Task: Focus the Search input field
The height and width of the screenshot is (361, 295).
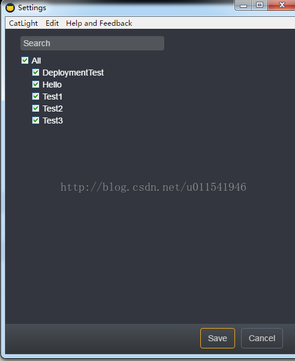Action: click(x=92, y=43)
